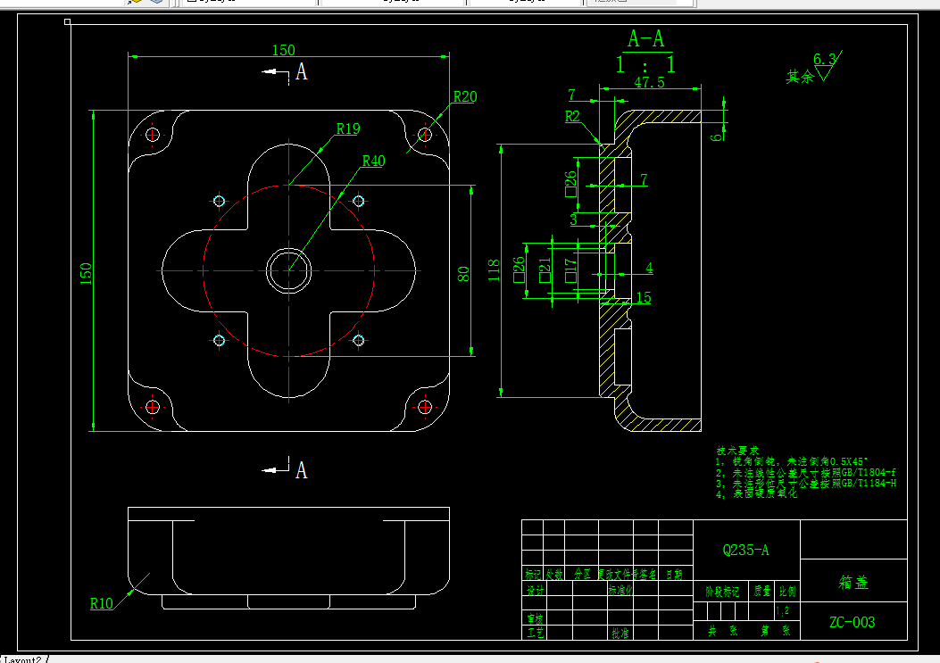Select the 4 depth dimension in section view

[x=649, y=268]
